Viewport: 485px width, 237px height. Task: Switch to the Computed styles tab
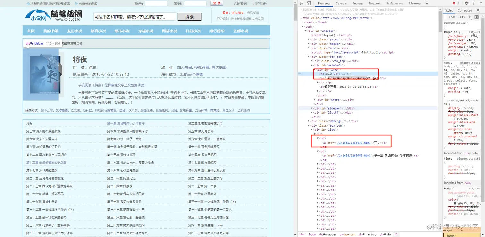click(x=465, y=10)
